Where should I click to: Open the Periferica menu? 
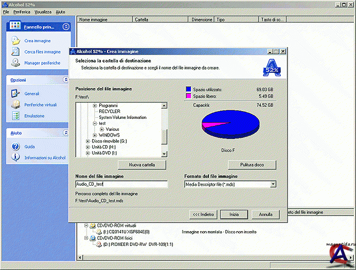point(22,11)
